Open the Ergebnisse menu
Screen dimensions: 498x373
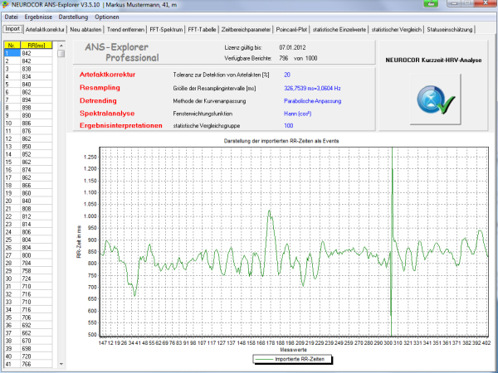[38, 17]
